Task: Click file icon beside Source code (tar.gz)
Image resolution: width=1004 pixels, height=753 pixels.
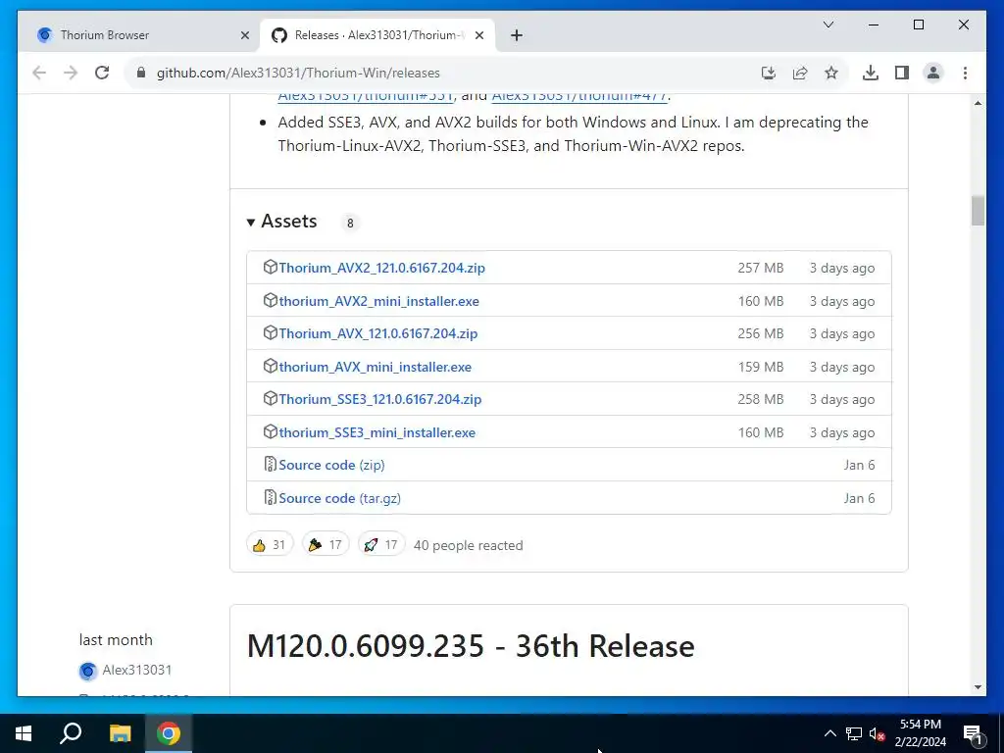Action: pyautogui.click(x=271, y=497)
